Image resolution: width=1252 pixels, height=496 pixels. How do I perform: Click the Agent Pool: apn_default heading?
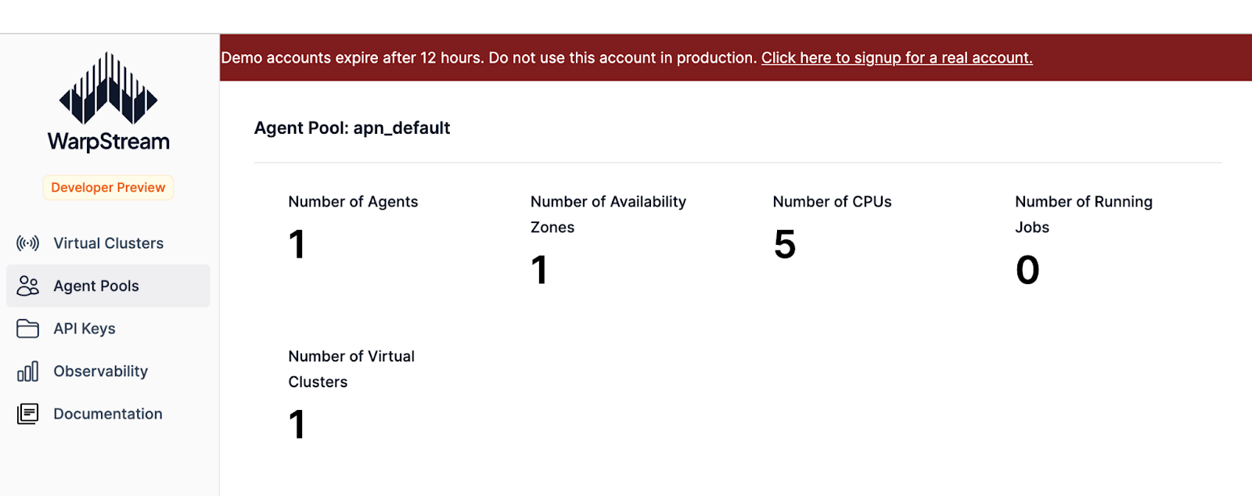coord(352,128)
